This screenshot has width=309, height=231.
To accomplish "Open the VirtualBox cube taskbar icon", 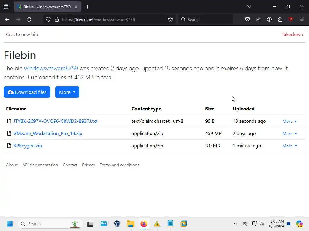I will [117, 224].
